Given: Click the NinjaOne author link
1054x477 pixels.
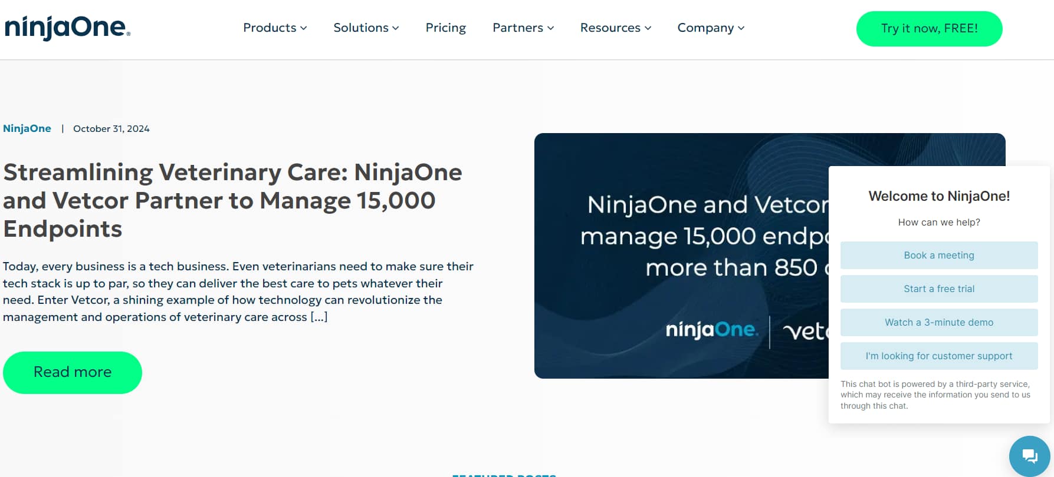Looking at the screenshot, I should (27, 128).
